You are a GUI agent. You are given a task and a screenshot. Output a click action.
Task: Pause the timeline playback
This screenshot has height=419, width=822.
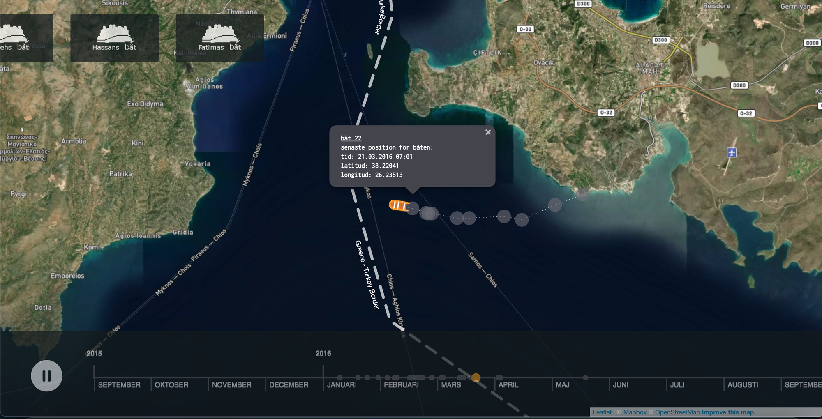click(46, 375)
